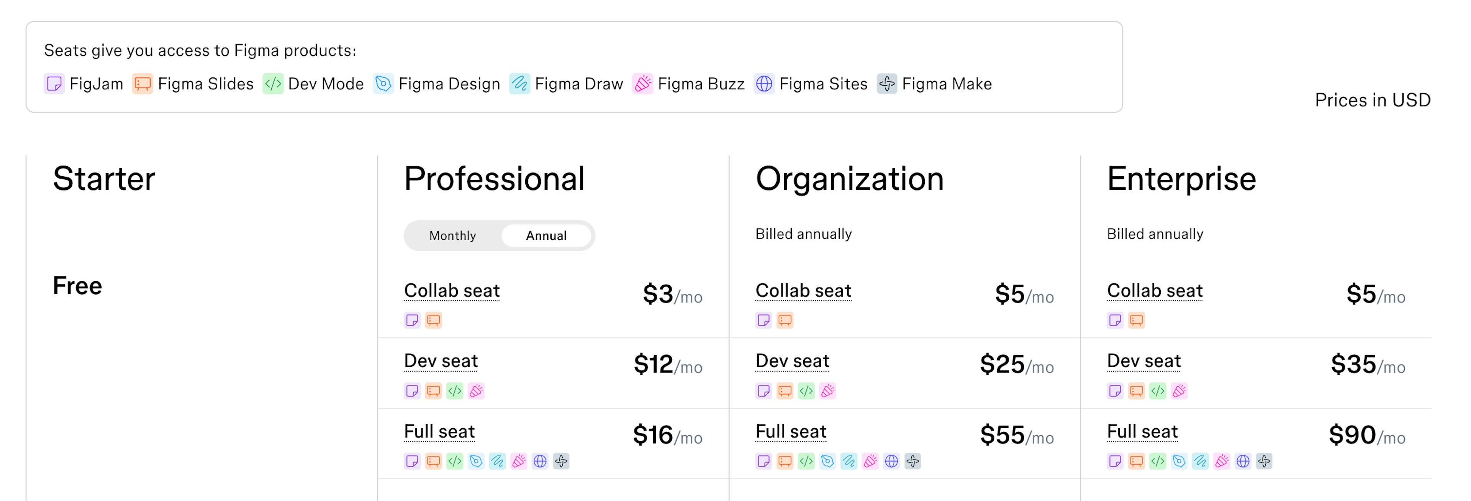Click the Dev Mode icon in legend
This screenshot has height=501, width=1471.
pyautogui.click(x=273, y=84)
